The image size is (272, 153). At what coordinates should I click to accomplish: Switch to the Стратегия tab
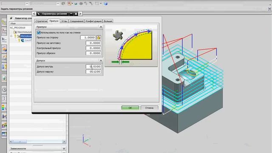click(41, 21)
